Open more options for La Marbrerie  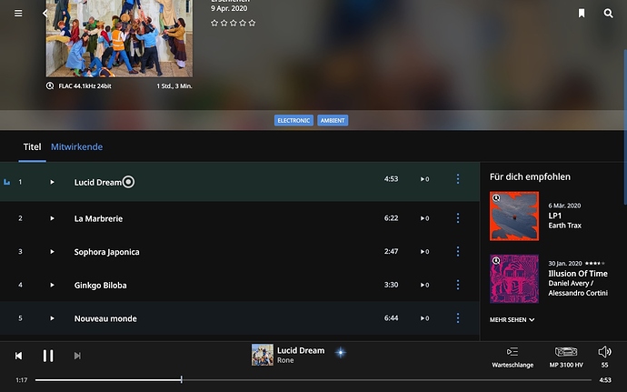458,218
